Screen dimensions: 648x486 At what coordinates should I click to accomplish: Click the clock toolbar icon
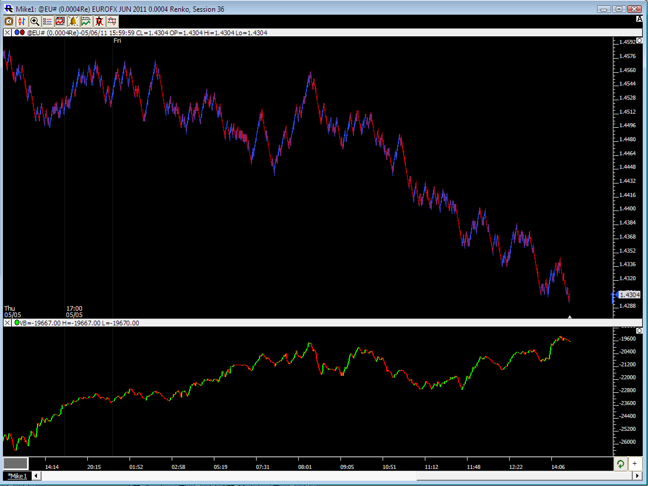point(9,22)
